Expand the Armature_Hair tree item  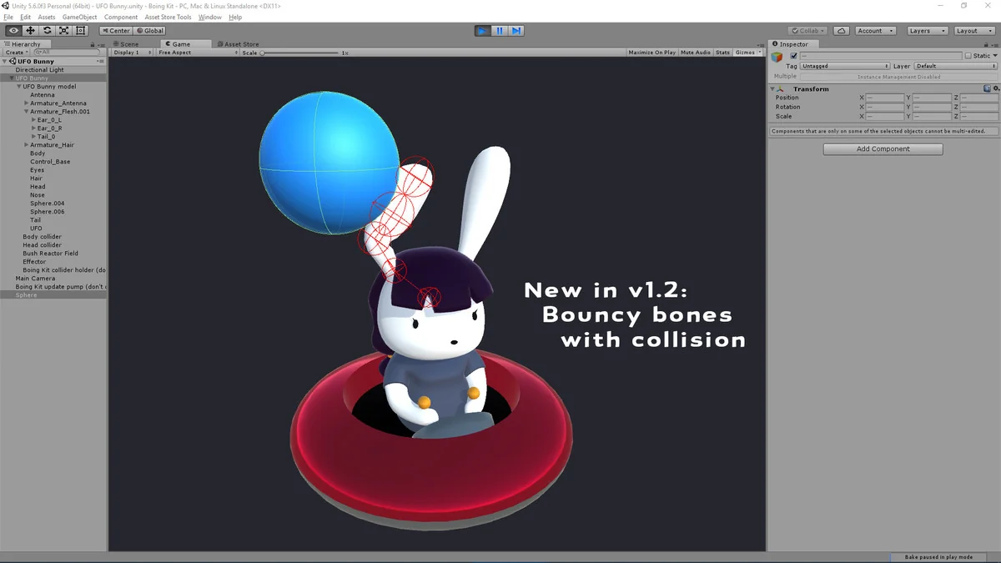pyautogui.click(x=27, y=145)
